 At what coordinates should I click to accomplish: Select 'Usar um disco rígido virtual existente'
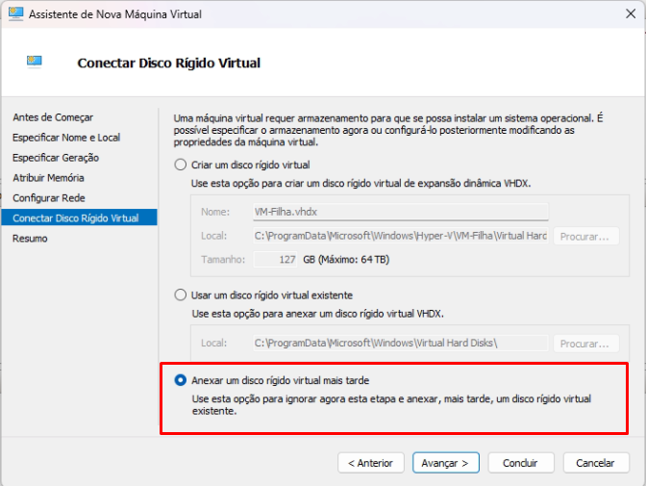pos(181,294)
